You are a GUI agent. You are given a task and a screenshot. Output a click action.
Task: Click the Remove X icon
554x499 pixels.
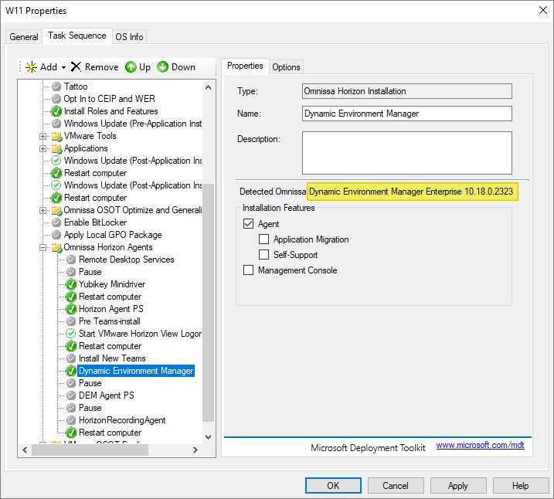point(76,67)
